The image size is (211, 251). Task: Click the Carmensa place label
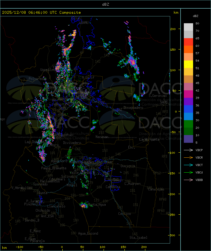tap(113, 187)
